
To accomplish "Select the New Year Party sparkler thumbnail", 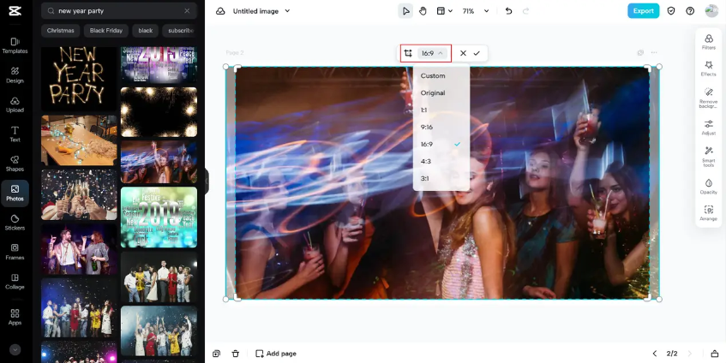I will [x=79, y=78].
